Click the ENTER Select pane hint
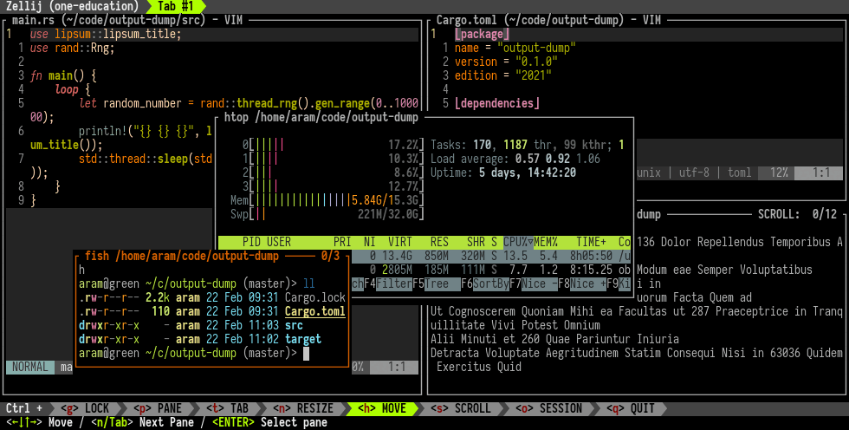 [269, 422]
